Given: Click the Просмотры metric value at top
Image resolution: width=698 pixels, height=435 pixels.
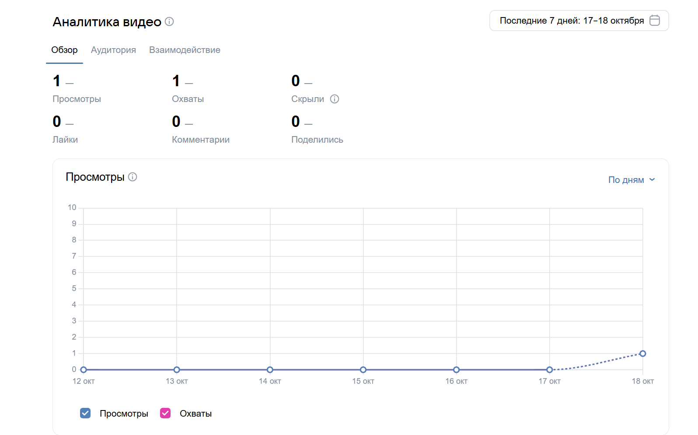Looking at the screenshot, I should (57, 81).
